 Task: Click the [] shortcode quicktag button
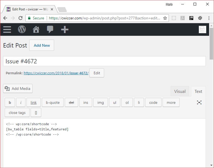point(36,113)
